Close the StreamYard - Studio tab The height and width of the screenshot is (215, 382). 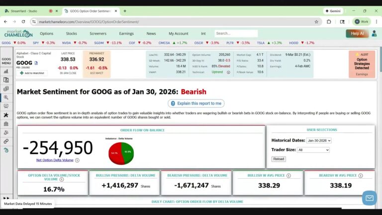[x=57, y=11]
